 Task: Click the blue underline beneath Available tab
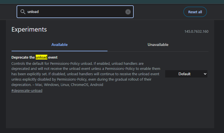pos(59,51)
